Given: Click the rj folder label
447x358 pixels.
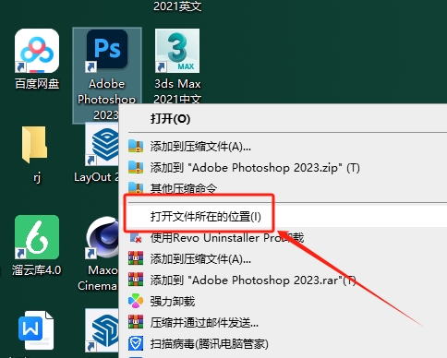Looking at the screenshot, I should (37, 177).
